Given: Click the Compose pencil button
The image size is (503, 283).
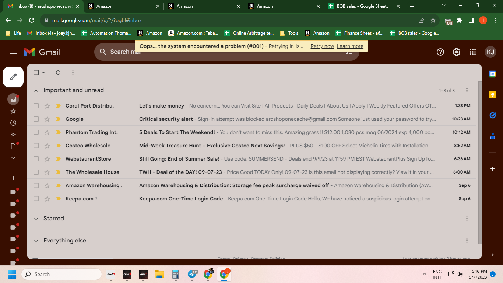Looking at the screenshot, I should [x=13, y=77].
